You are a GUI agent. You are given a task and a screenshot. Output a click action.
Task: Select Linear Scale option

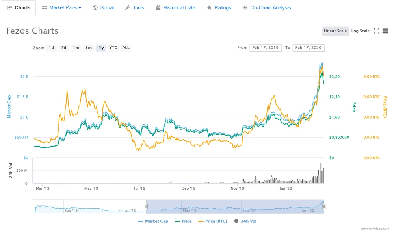pyautogui.click(x=335, y=31)
